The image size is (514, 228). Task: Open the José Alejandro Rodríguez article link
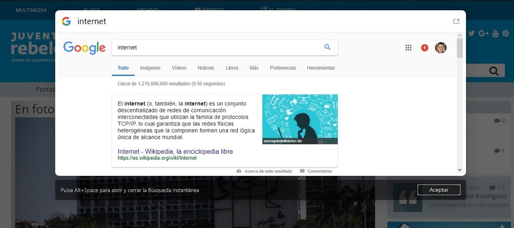point(467,196)
